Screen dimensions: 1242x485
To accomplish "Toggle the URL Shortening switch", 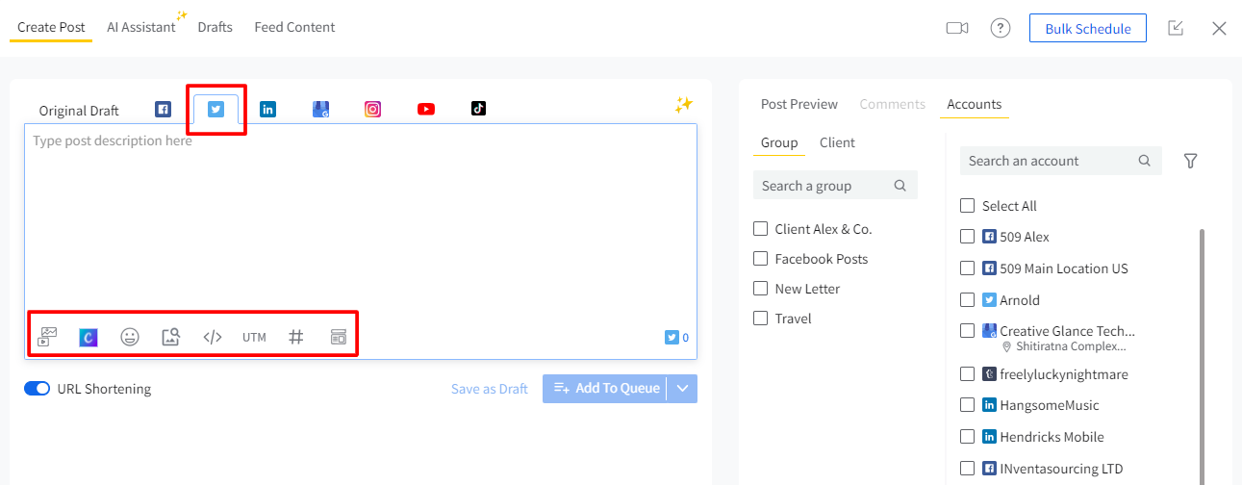I will pos(37,389).
